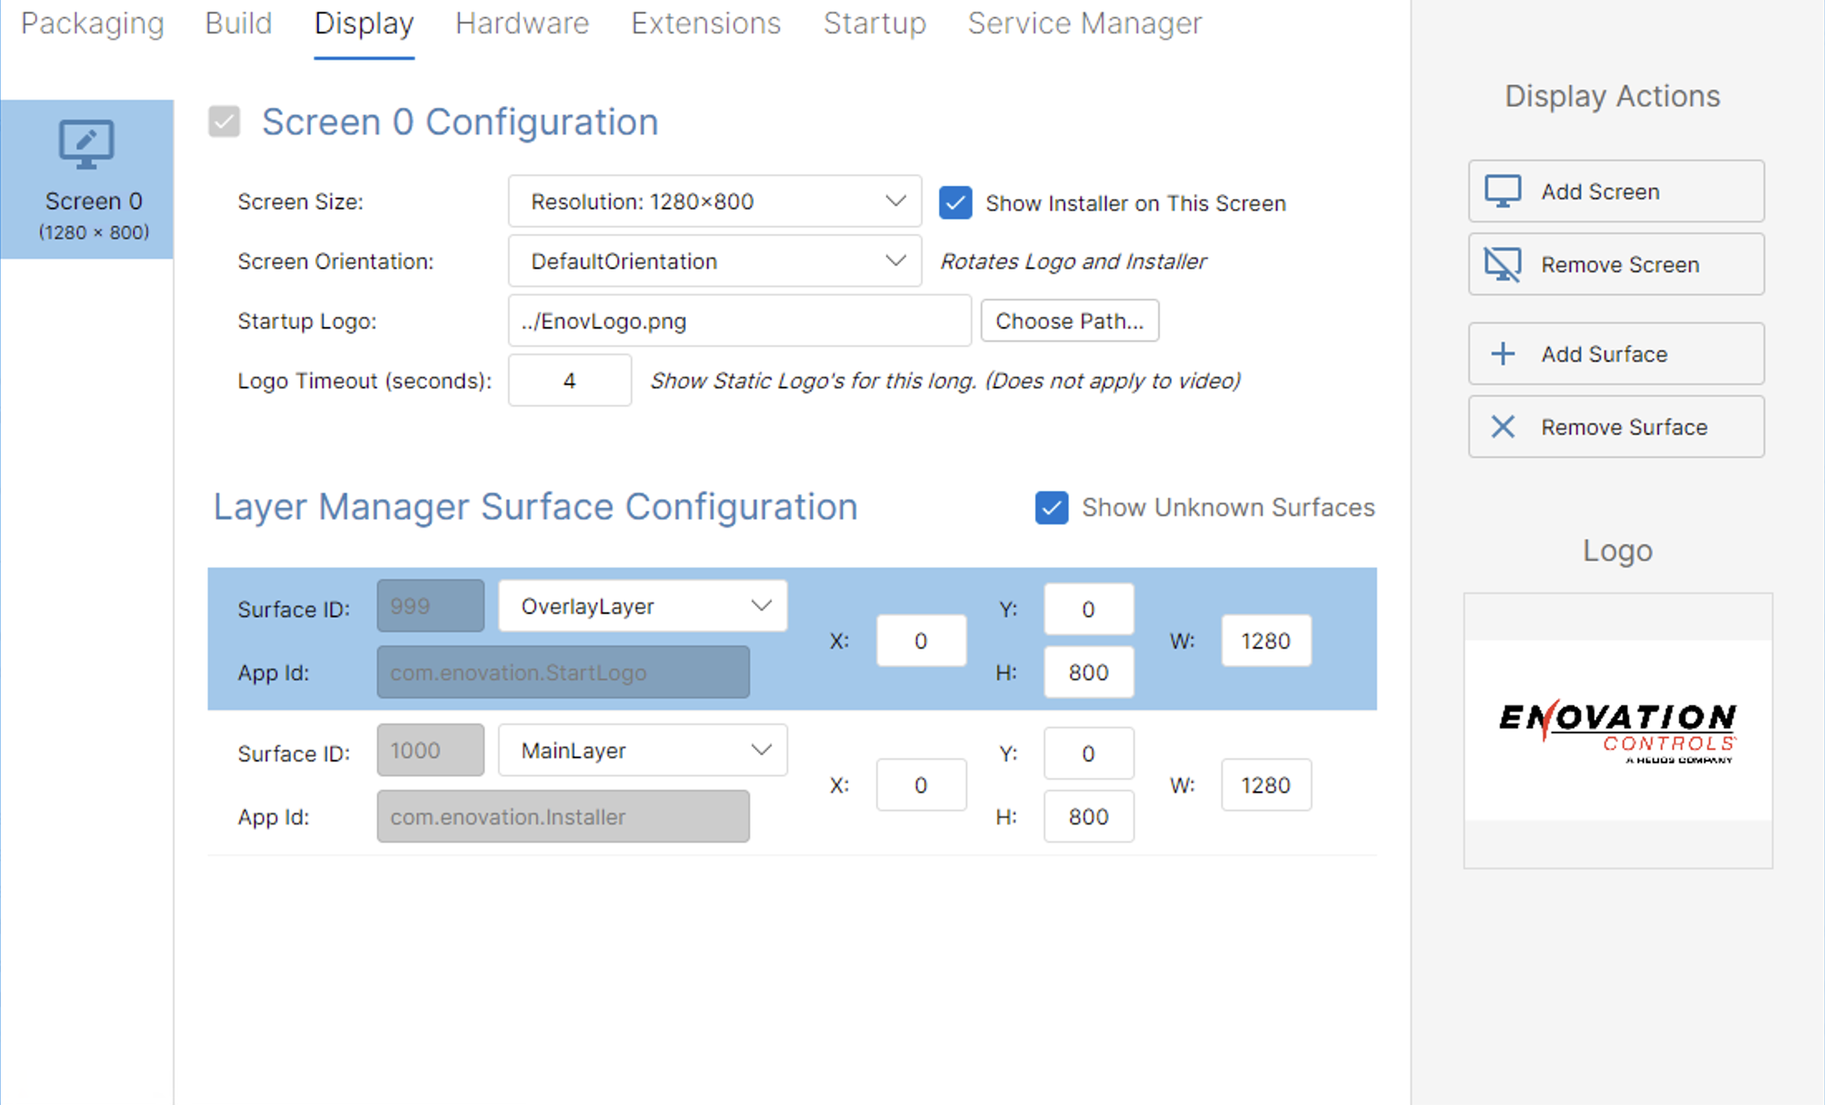
Task: Click the H field of OverlayLayer surface
Action: [1088, 672]
